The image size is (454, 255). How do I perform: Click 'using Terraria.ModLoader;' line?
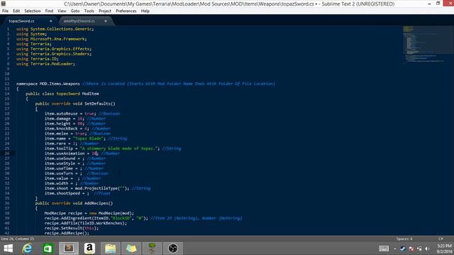45,64
